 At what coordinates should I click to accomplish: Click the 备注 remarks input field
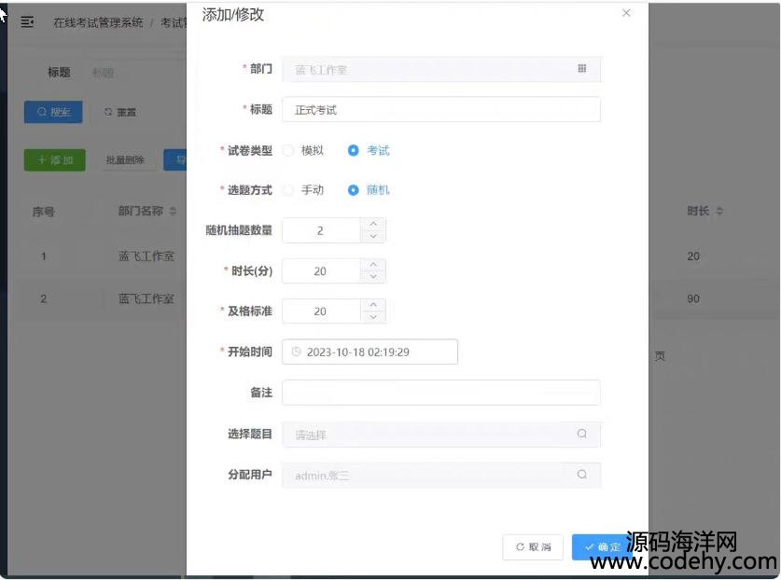[x=440, y=393]
